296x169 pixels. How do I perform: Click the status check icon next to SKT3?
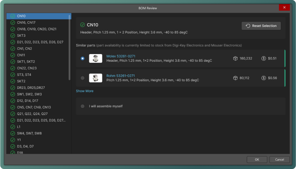click(x=13, y=36)
